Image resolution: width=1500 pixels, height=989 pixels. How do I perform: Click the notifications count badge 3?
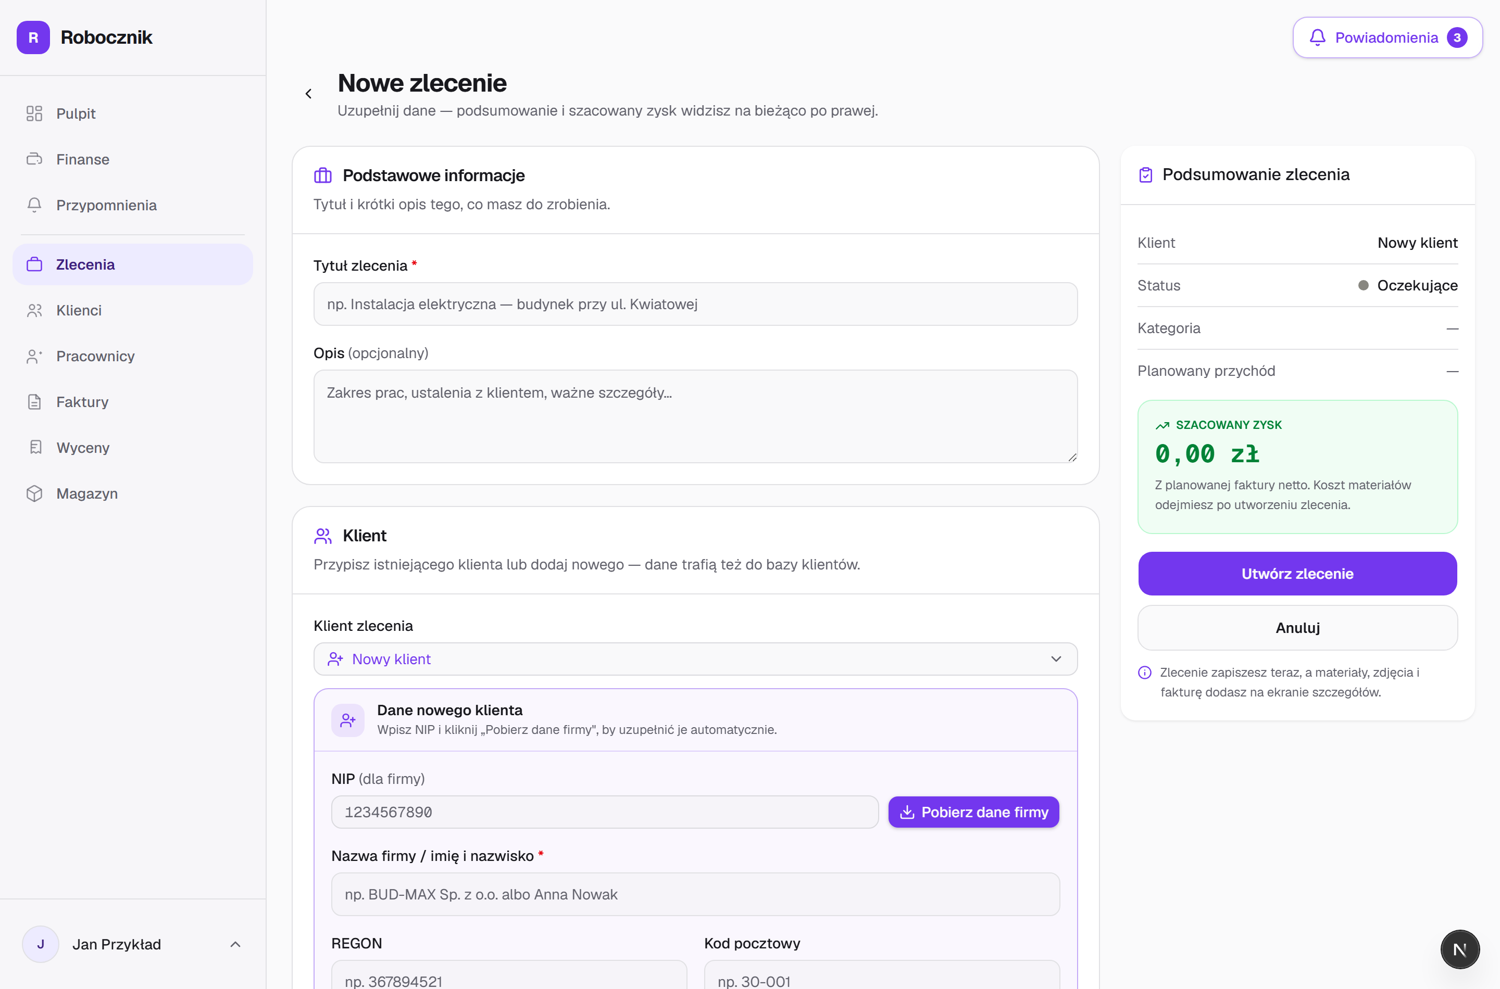(1457, 37)
